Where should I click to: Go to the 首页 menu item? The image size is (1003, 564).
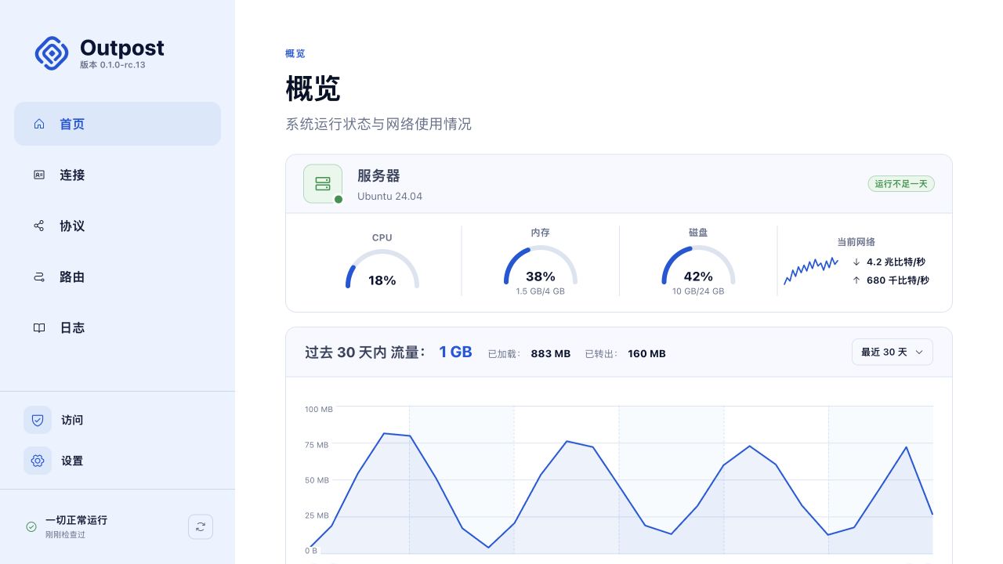[118, 124]
